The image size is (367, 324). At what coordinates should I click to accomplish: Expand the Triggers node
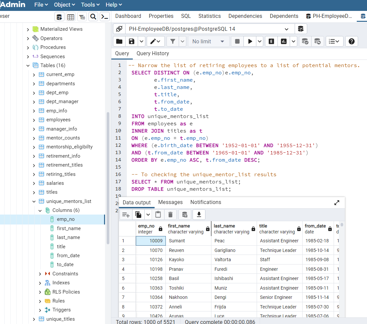(40, 310)
